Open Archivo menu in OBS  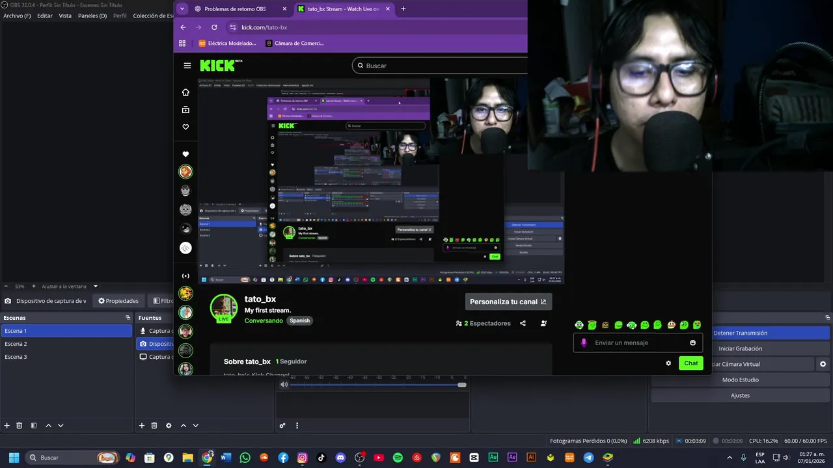pos(17,16)
